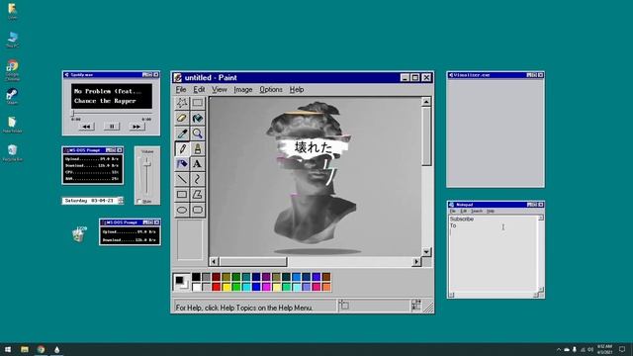Viewport: 633px width, 356px height.
Task: Pick the straight Line tool
Action: (x=182, y=179)
